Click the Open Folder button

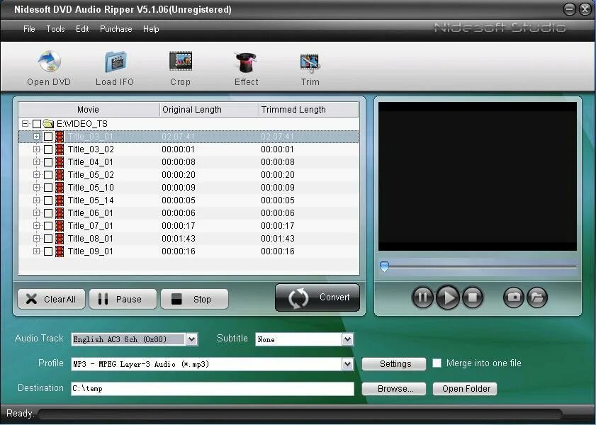click(x=465, y=389)
